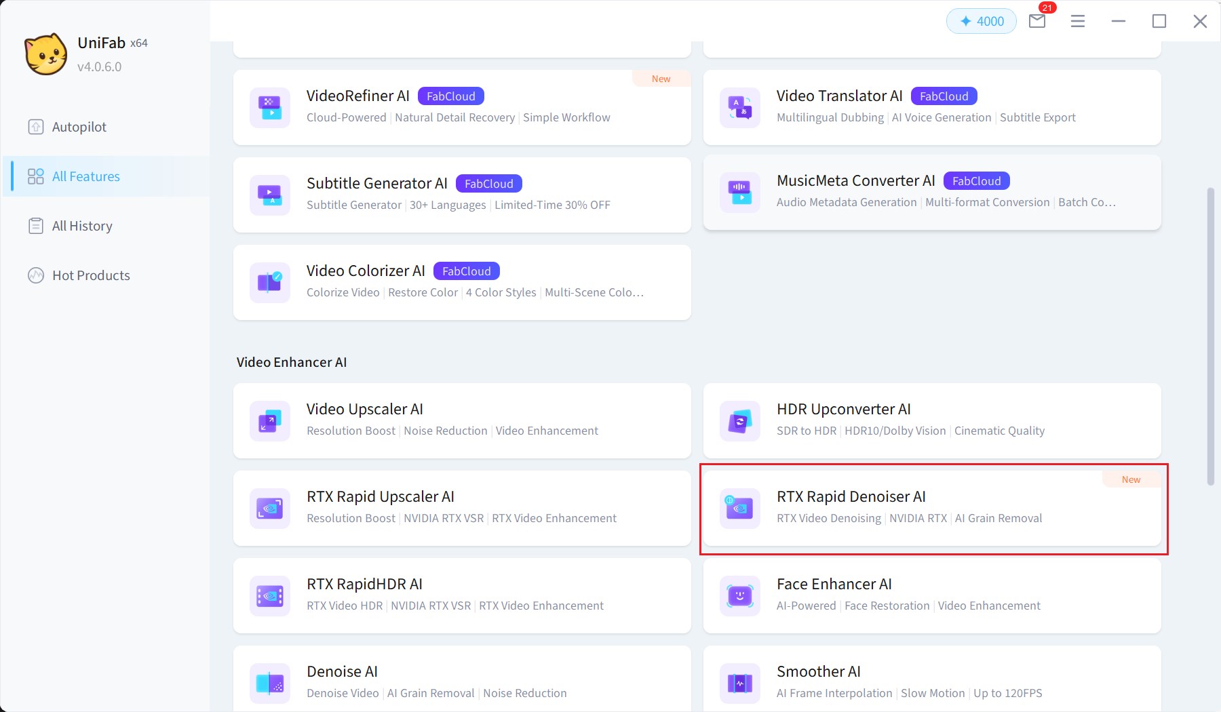
Task: Click the RTX Rapid Upscaler AI title
Action: pos(381,496)
